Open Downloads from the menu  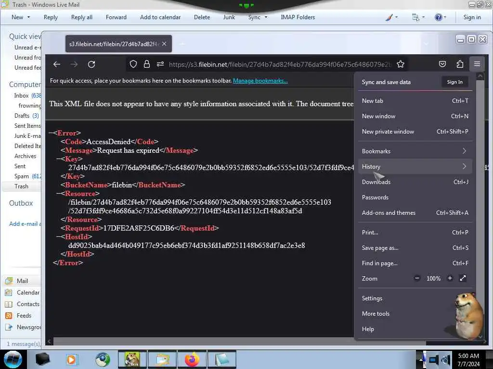tap(415, 182)
